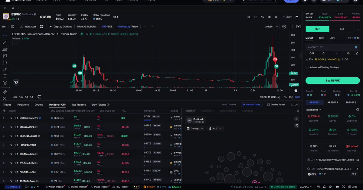Select the horizontal lines Fibonacci tool

pos(5,49)
